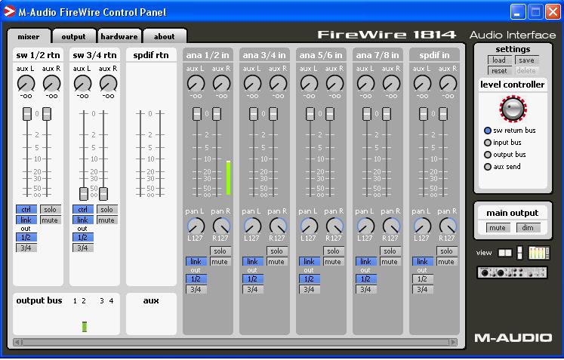Solo the sw 3/4 rtn channel
The height and width of the screenshot is (360, 564).
(x=106, y=209)
